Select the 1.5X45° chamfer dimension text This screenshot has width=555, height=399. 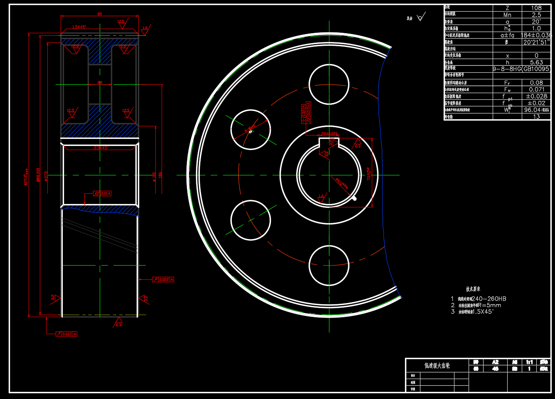coord(79,27)
